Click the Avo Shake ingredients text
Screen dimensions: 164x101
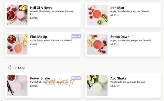tap(128, 82)
